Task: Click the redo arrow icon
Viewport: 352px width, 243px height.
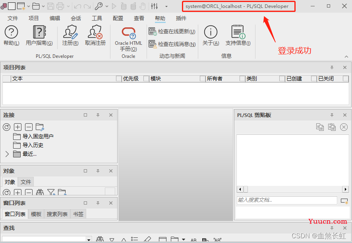Action: click(x=87, y=6)
